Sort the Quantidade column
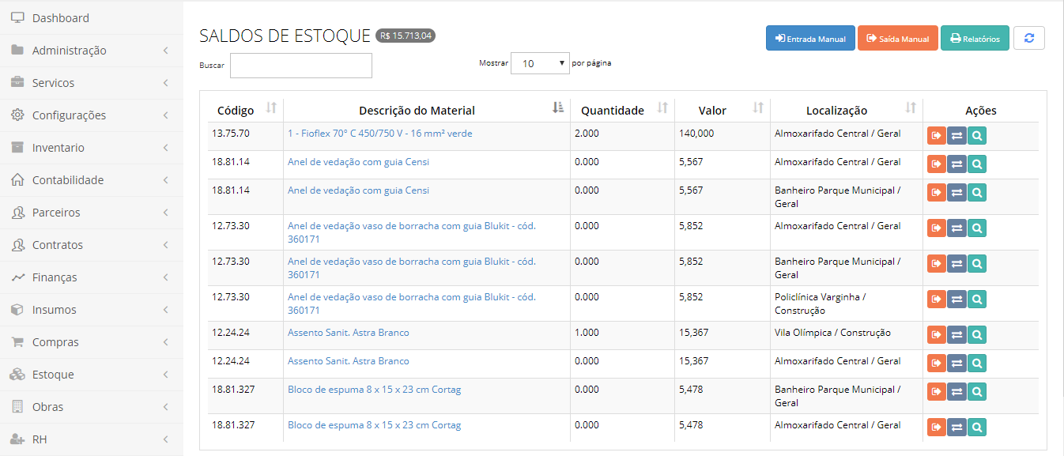Screen dimensions: 1064x456 click(662, 108)
